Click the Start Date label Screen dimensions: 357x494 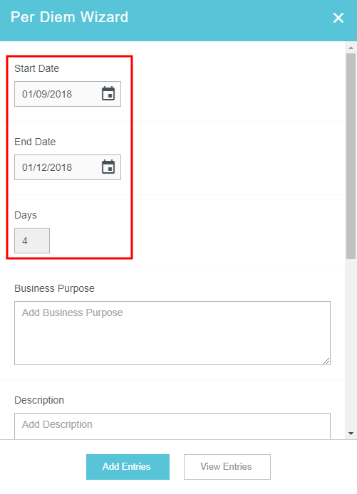(36, 68)
